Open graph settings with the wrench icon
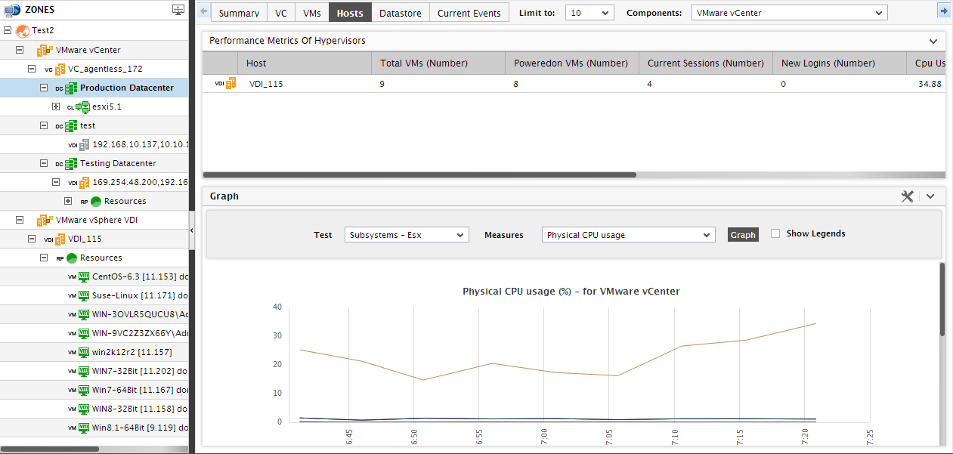The height and width of the screenshot is (454, 953). click(908, 196)
